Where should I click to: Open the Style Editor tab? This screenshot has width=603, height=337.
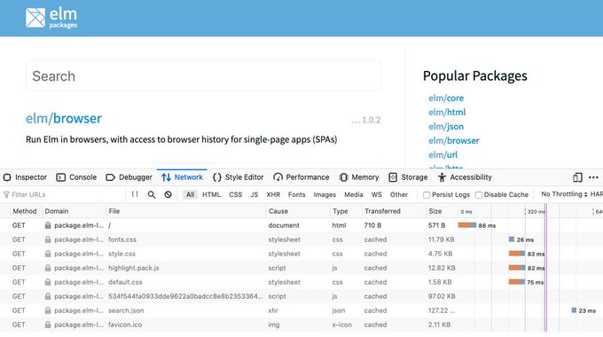(238, 177)
